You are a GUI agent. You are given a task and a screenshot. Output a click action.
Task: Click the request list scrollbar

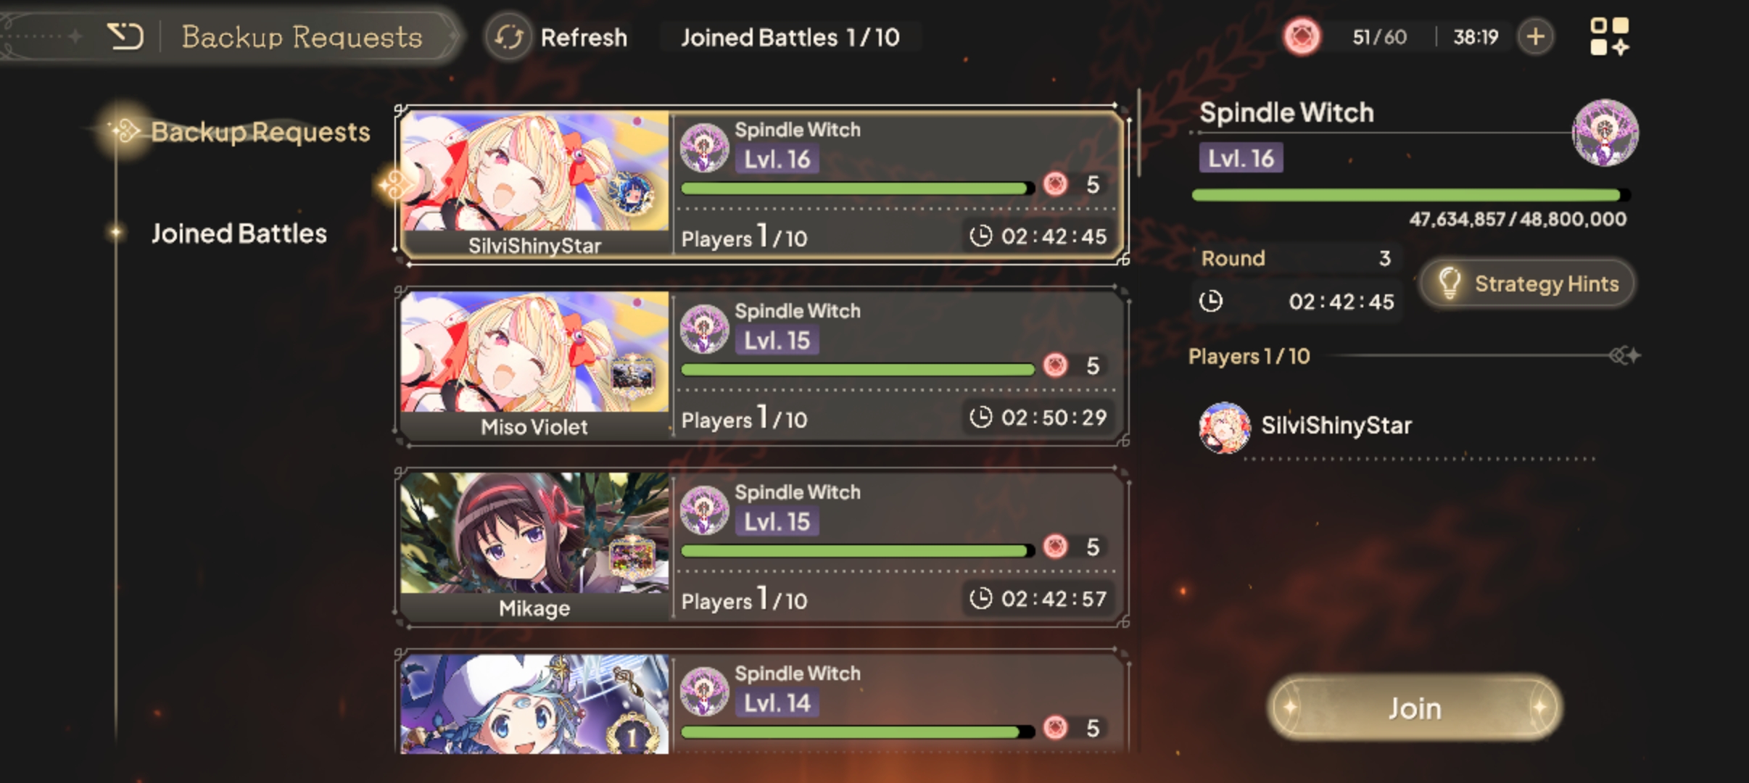(x=1139, y=132)
